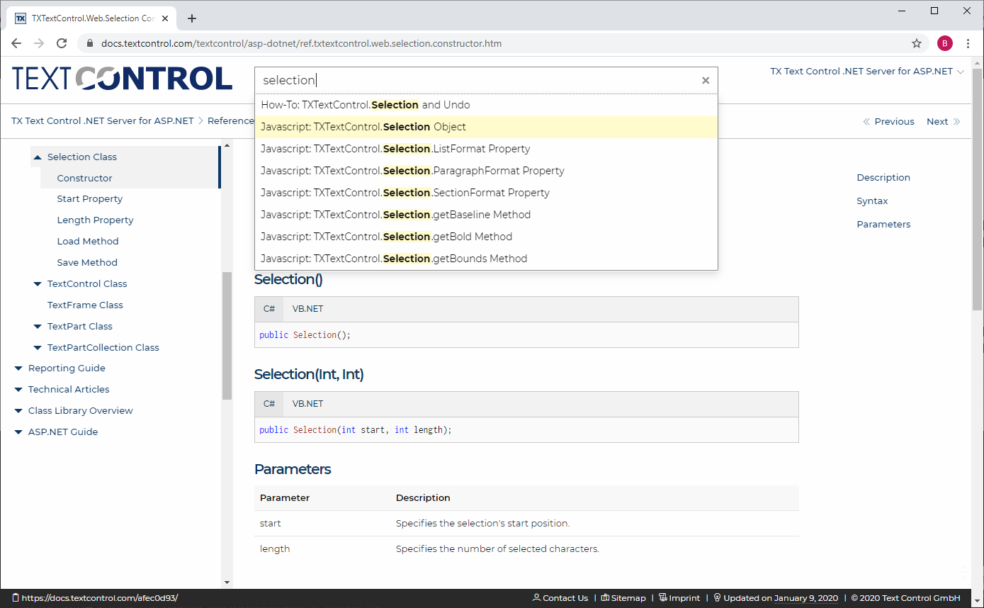Expand the TextControl Class node
The height and width of the screenshot is (608, 984).
click(x=38, y=284)
